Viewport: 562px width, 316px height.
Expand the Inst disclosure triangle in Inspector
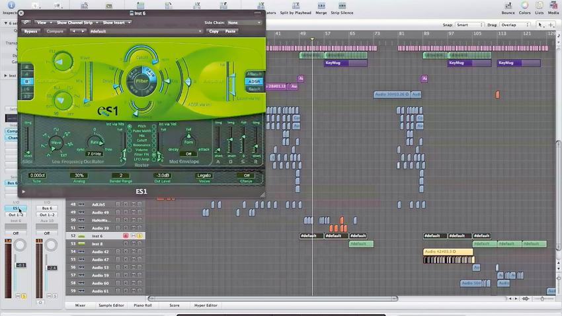click(5, 75)
